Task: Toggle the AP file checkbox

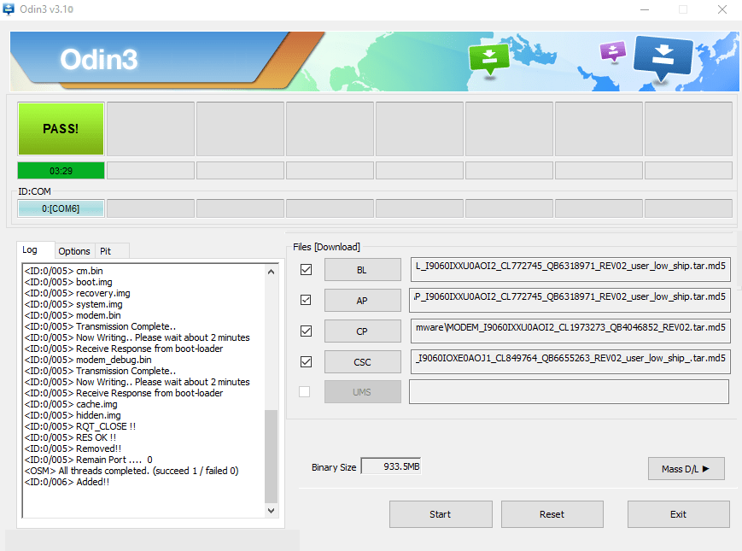Action: [x=307, y=300]
